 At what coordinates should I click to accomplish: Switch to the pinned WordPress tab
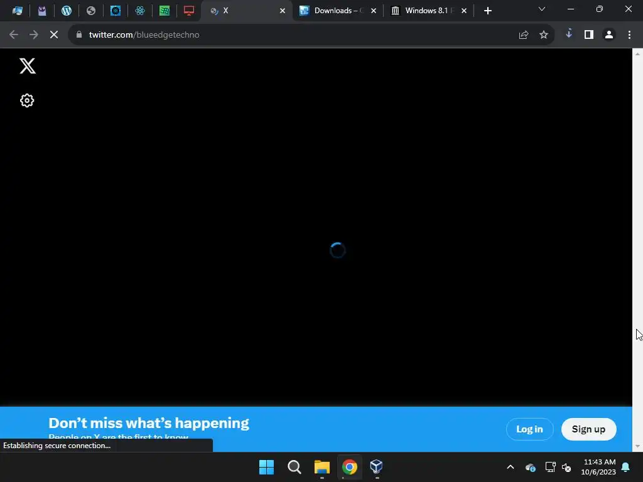tap(67, 11)
